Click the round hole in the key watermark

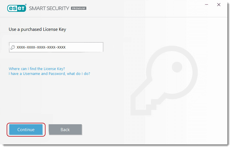pyautogui.click(x=177, y=67)
